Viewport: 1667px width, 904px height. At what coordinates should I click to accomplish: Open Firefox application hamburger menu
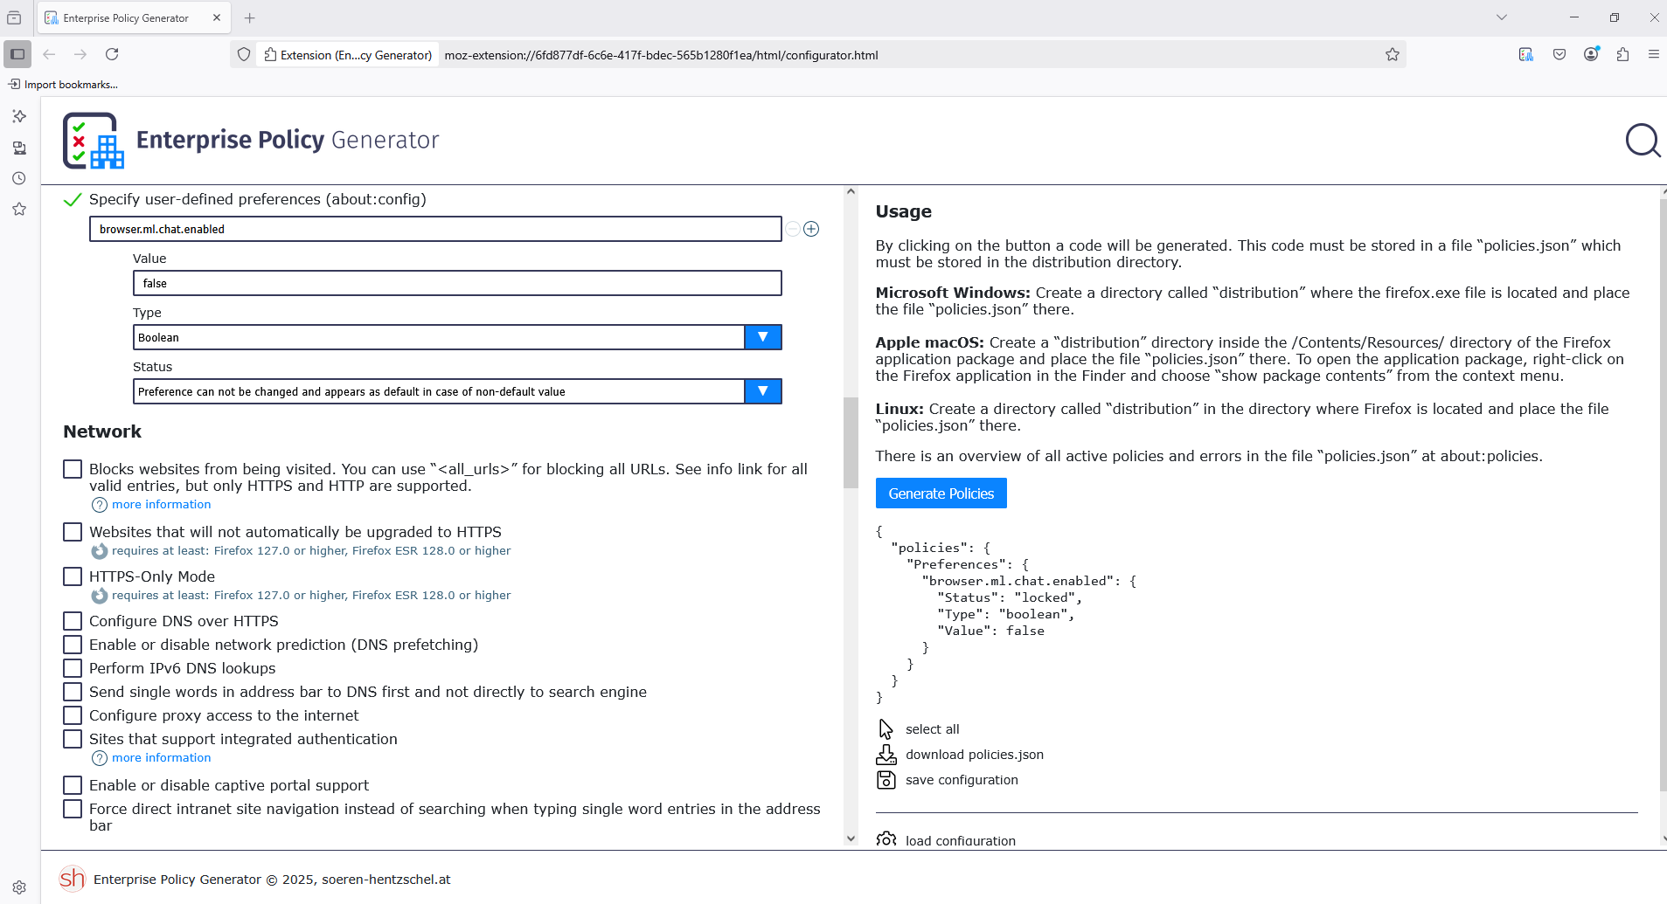(x=1653, y=54)
